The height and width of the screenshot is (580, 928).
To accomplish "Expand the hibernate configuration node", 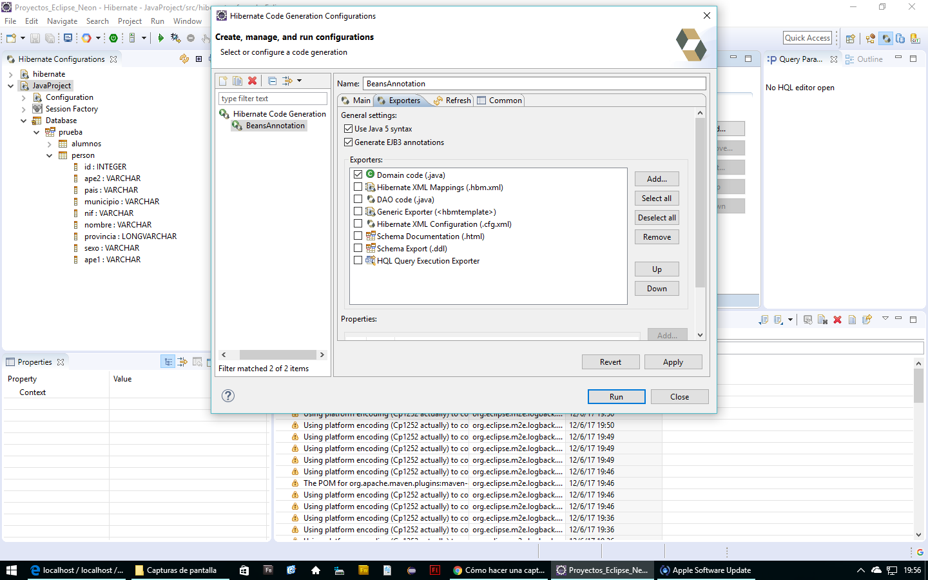I will (11, 74).
